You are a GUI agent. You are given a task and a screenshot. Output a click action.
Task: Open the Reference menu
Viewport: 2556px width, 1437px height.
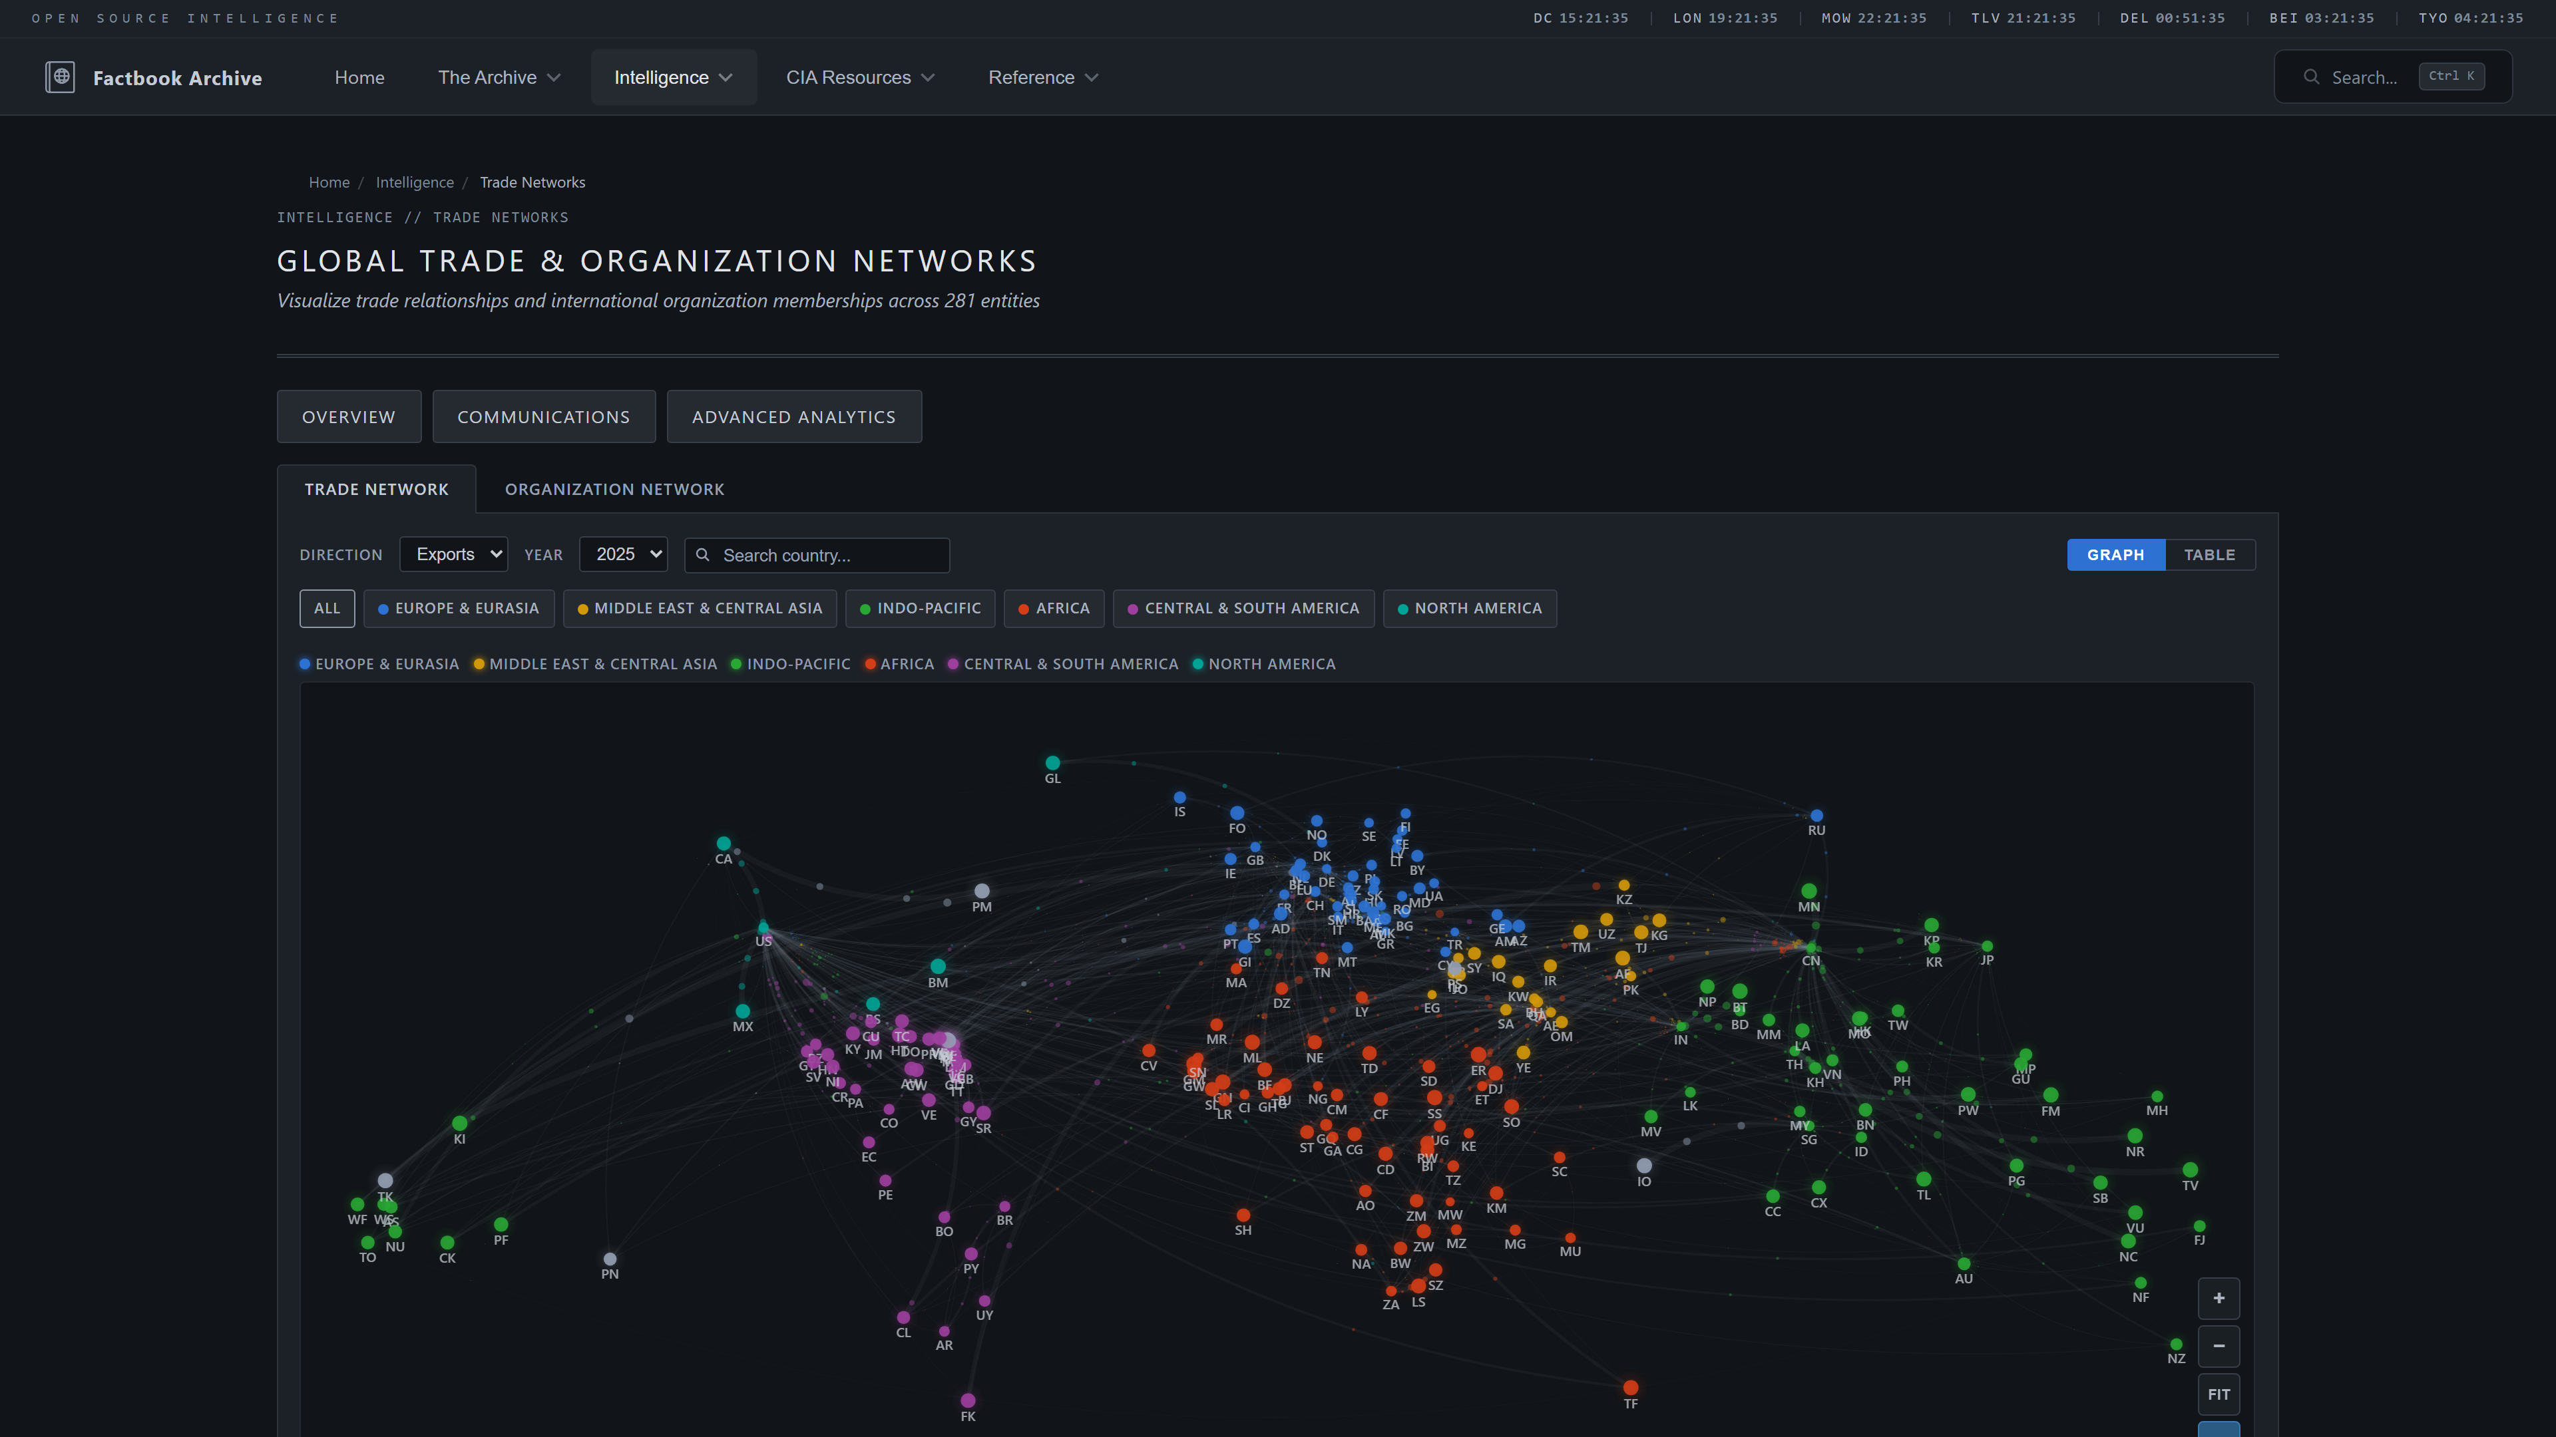[x=1042, y=77]
